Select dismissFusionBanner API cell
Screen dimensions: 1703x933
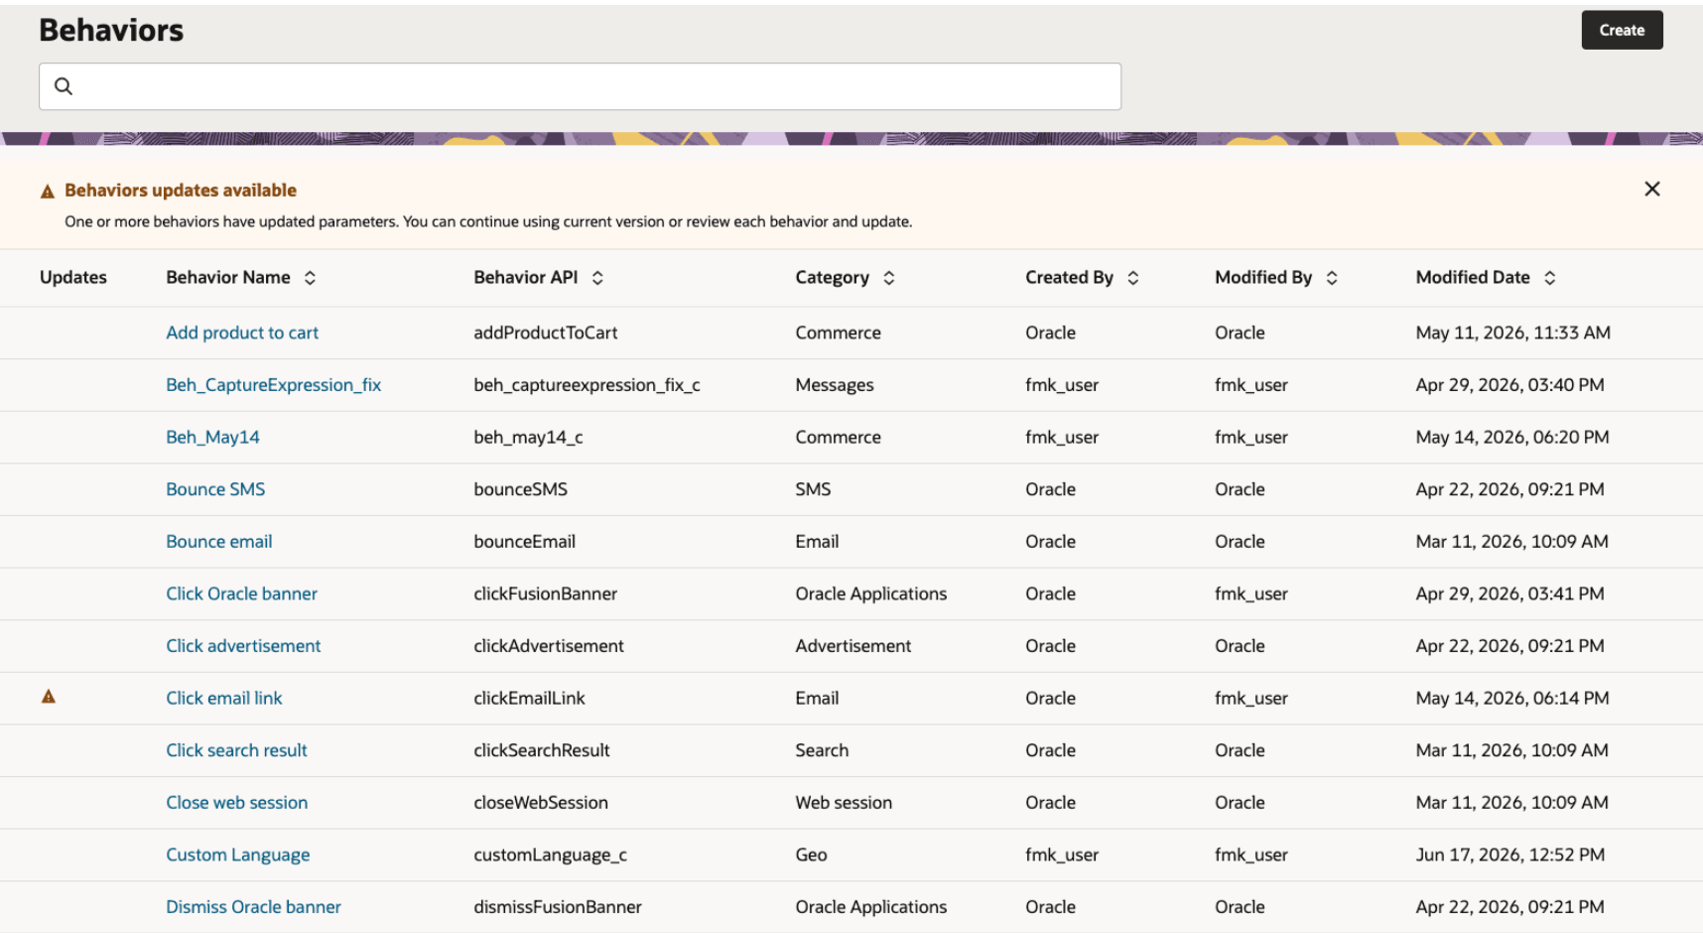[558, 907]
